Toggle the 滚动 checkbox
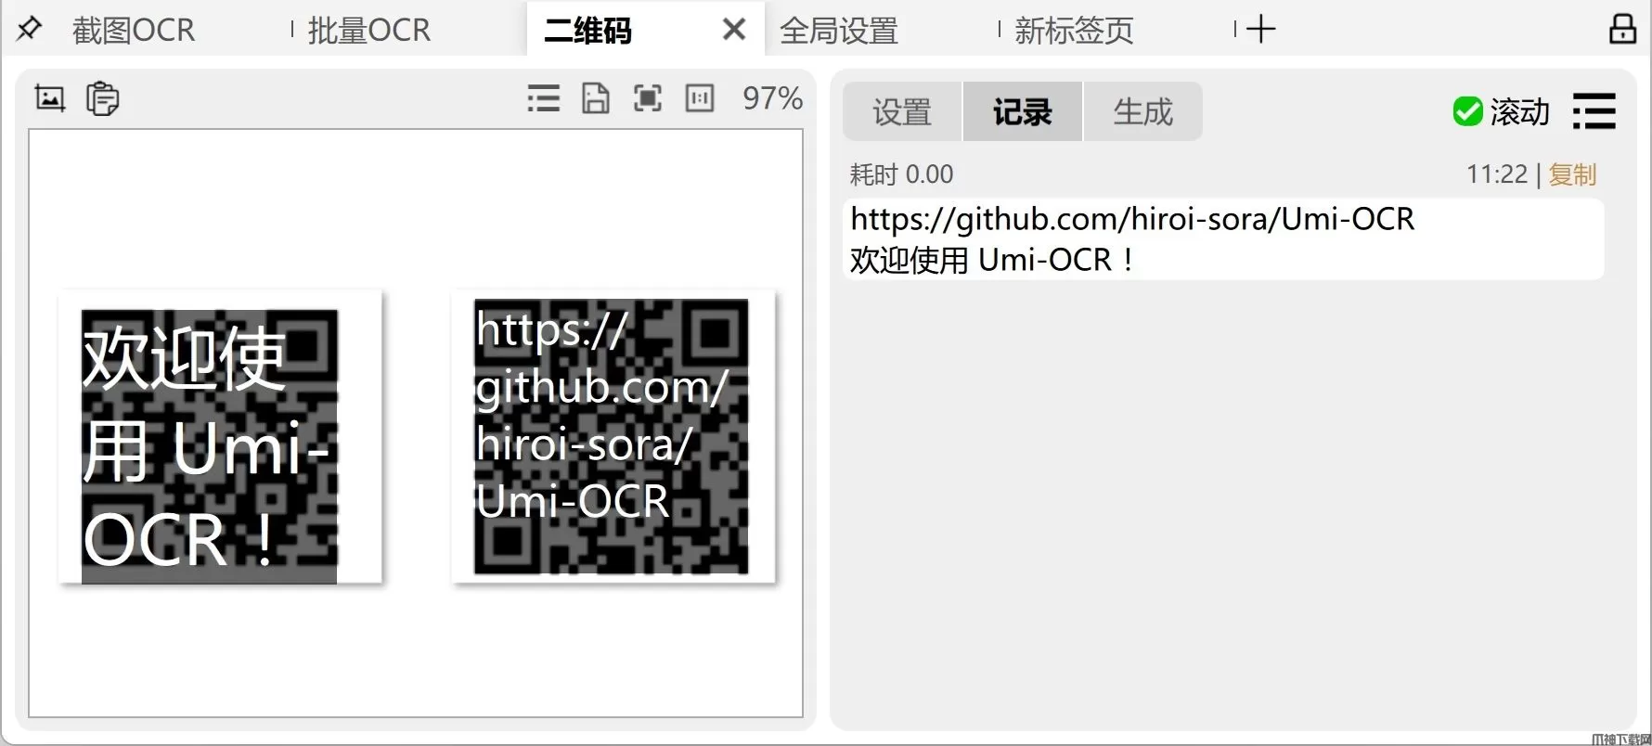The width and height of the screenshot is (1652, 746). click(1467, 111)
